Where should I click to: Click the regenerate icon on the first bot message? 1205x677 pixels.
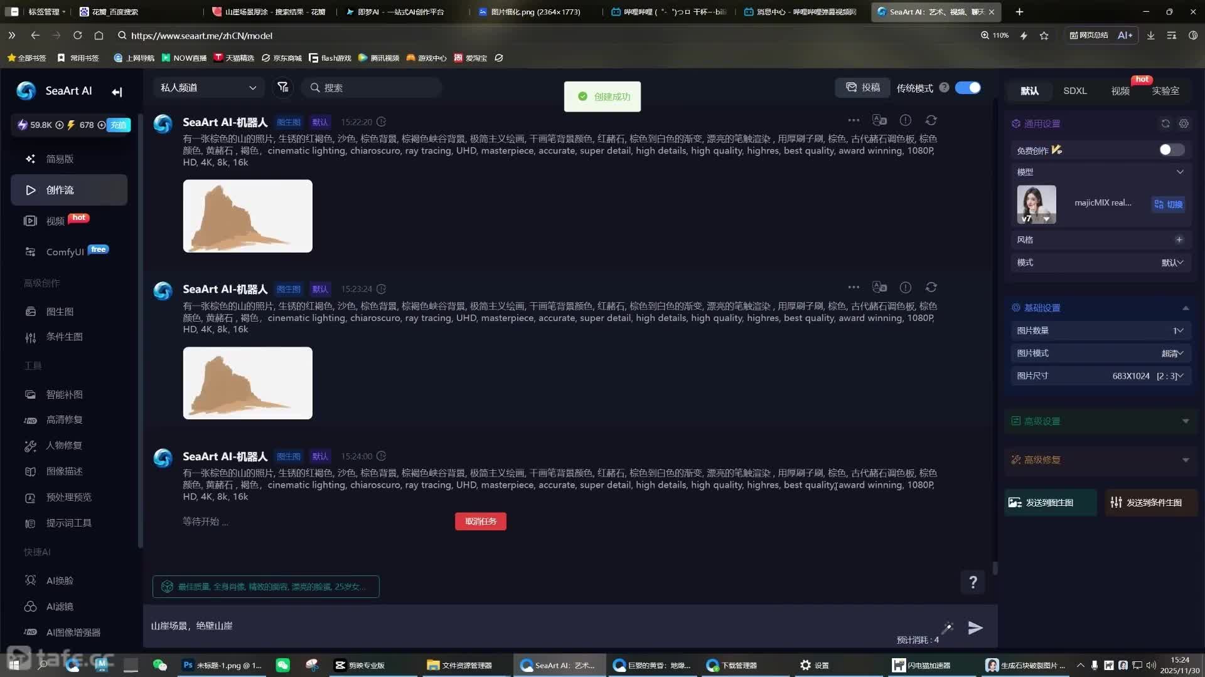[x=931, y=120]
